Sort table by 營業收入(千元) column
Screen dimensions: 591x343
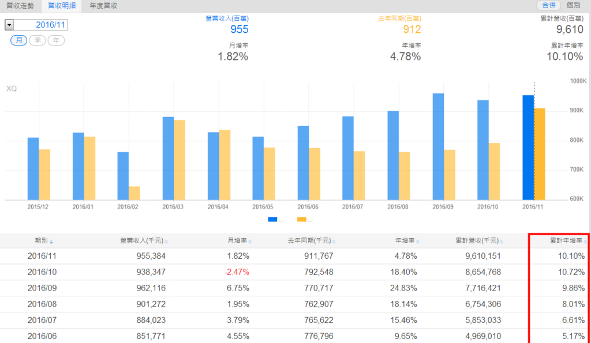144,241
